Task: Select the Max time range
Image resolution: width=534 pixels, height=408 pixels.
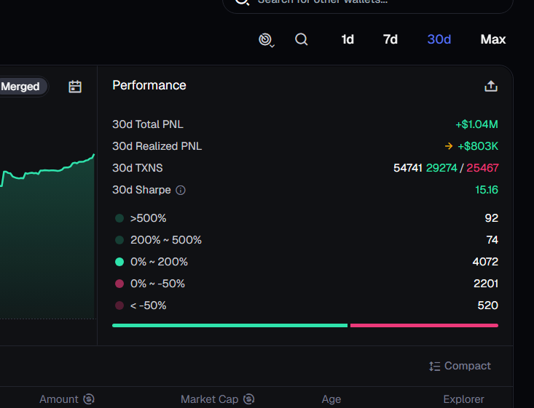Action: [492, 39]
